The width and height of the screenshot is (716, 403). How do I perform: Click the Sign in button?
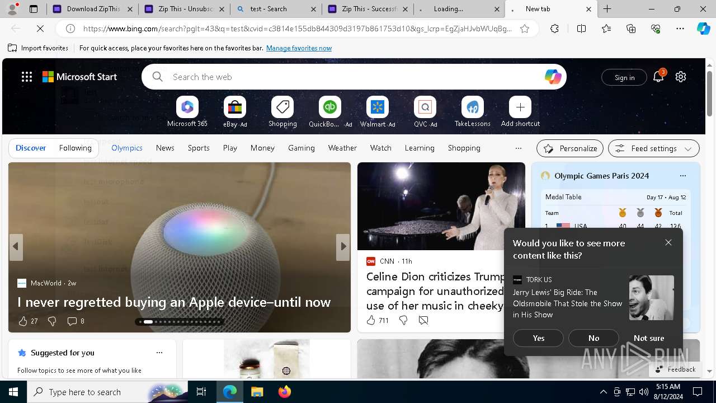tap(624, 77)
